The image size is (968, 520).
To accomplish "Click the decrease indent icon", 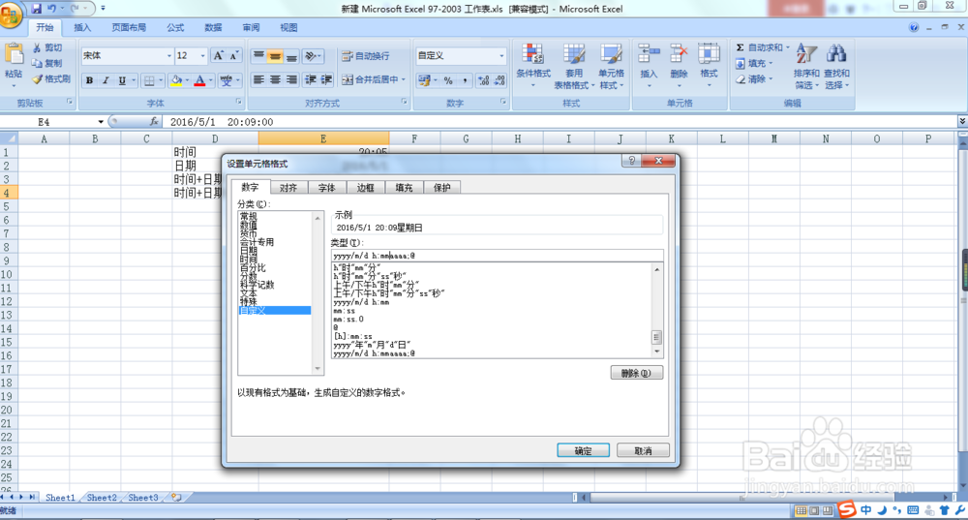I will (x=311, y=79).
